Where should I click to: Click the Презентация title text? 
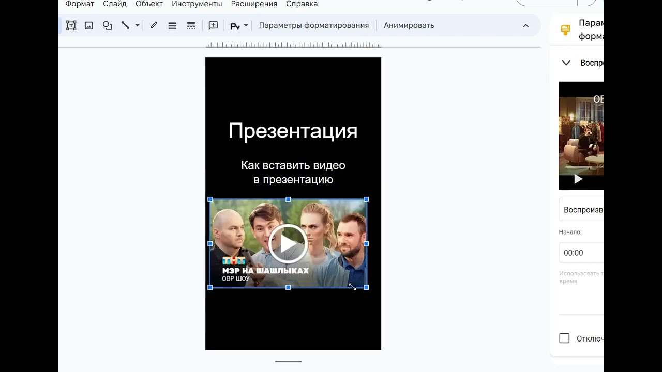click(x=293, y=131)
